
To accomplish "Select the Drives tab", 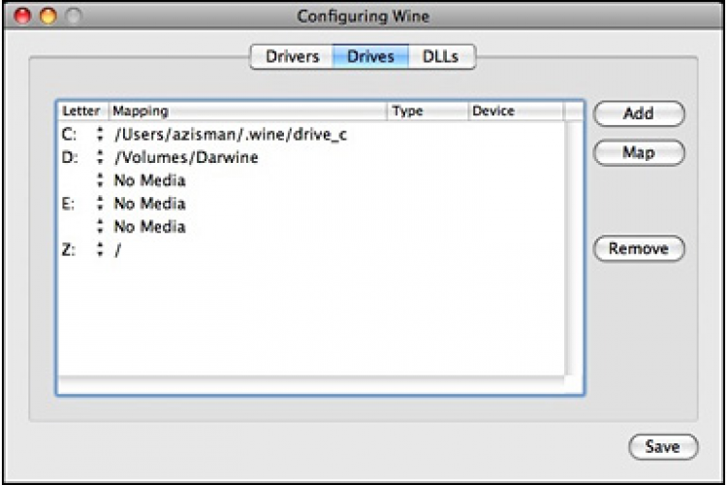I will click(370, 56).
